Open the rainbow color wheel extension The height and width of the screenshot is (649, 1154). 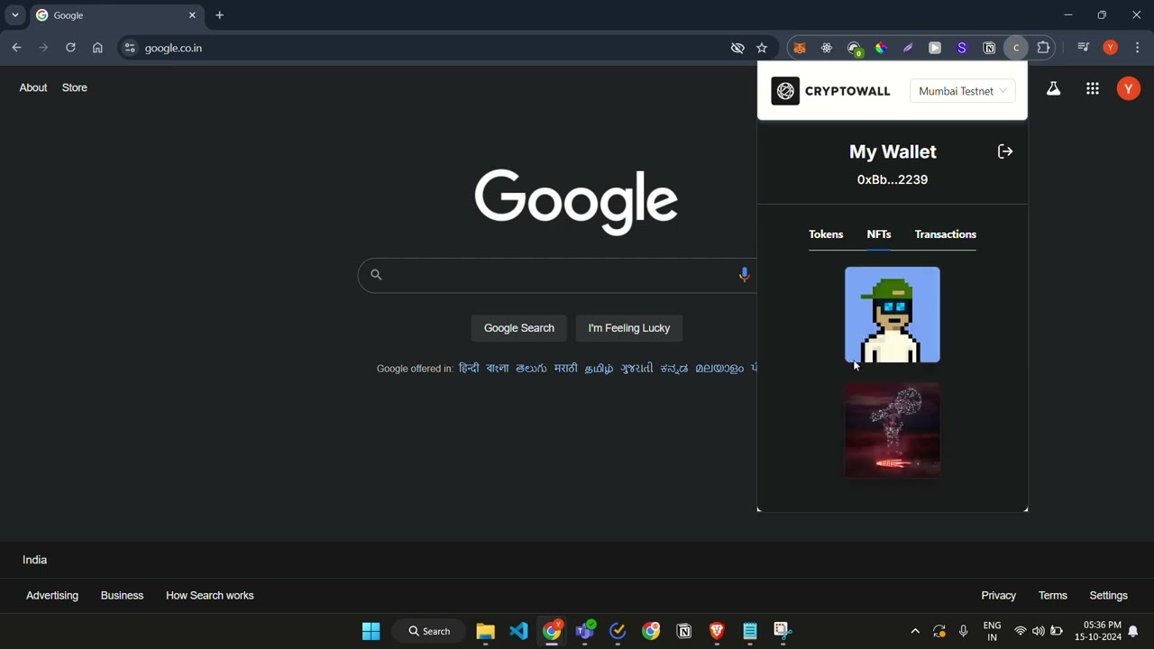[x=882, y=49]
